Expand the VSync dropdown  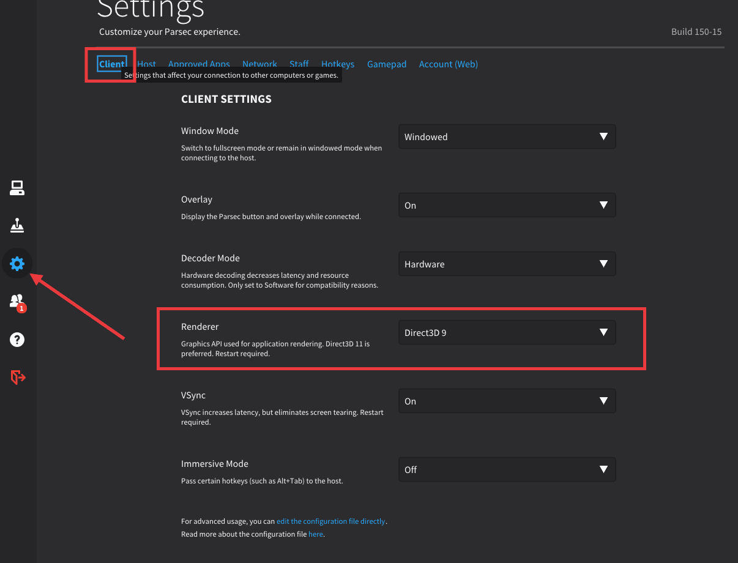click(x=507, y=401)
